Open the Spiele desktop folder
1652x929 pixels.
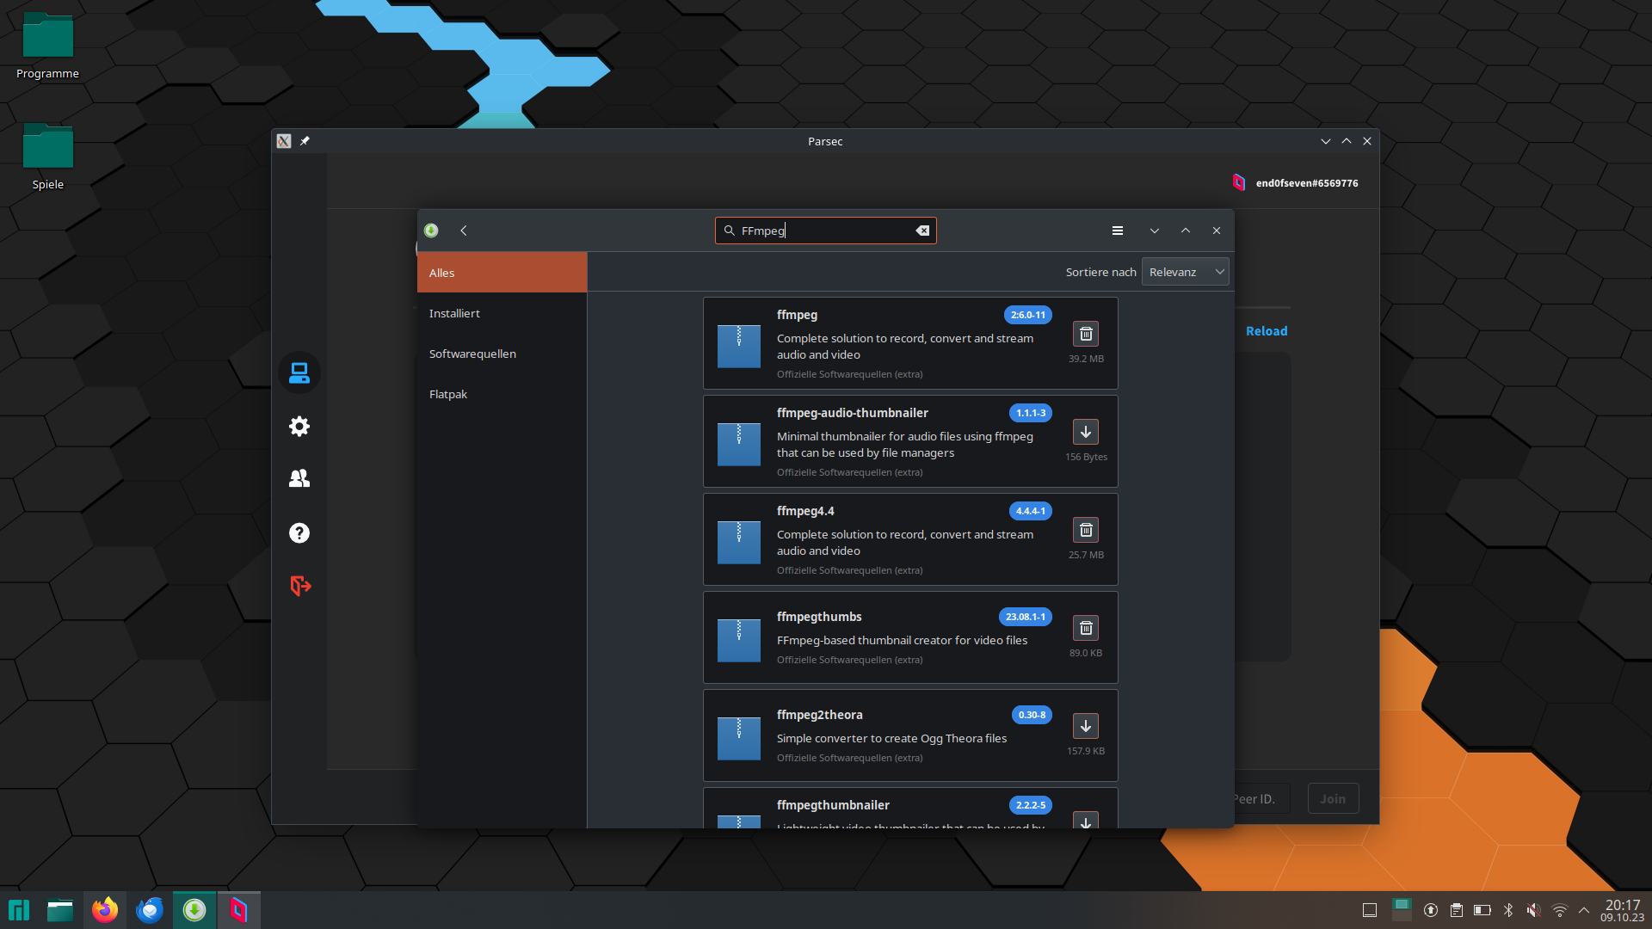click(47, 157)
